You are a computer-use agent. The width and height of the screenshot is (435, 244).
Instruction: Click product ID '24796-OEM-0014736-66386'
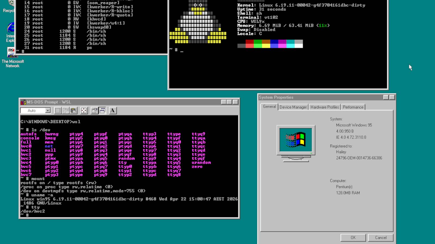tap(359, 158)
